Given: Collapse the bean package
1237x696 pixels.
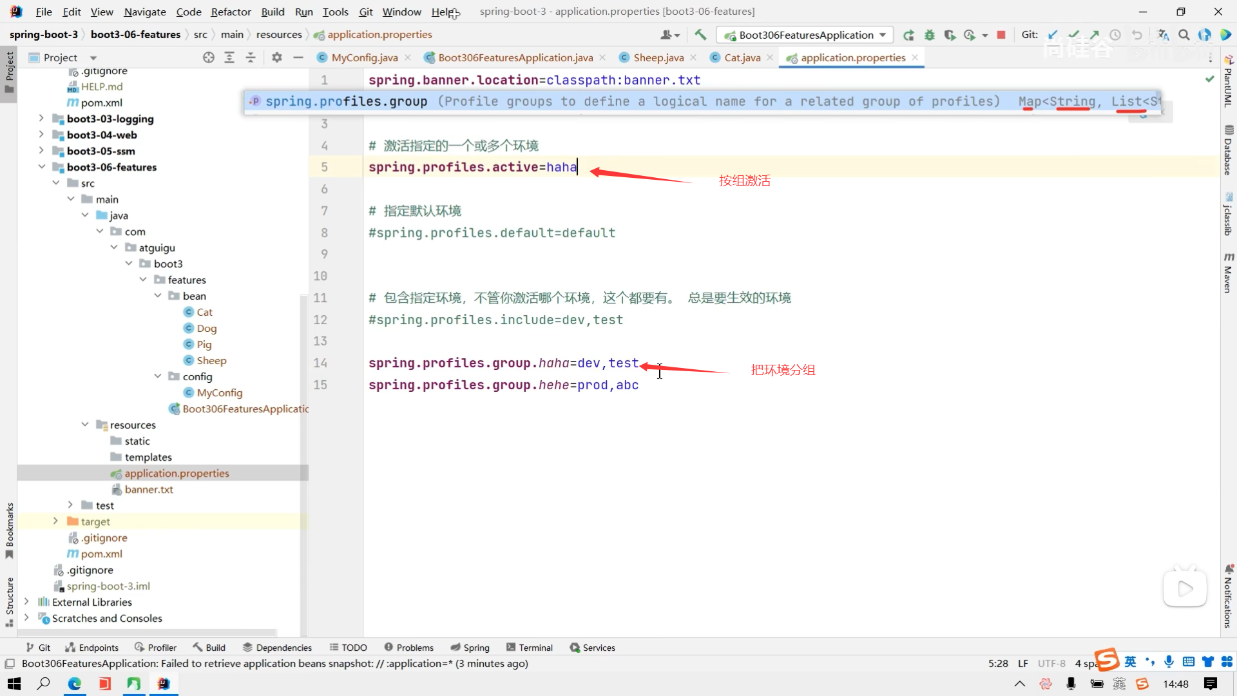Looking at the screenshot, I should [158, 295].
